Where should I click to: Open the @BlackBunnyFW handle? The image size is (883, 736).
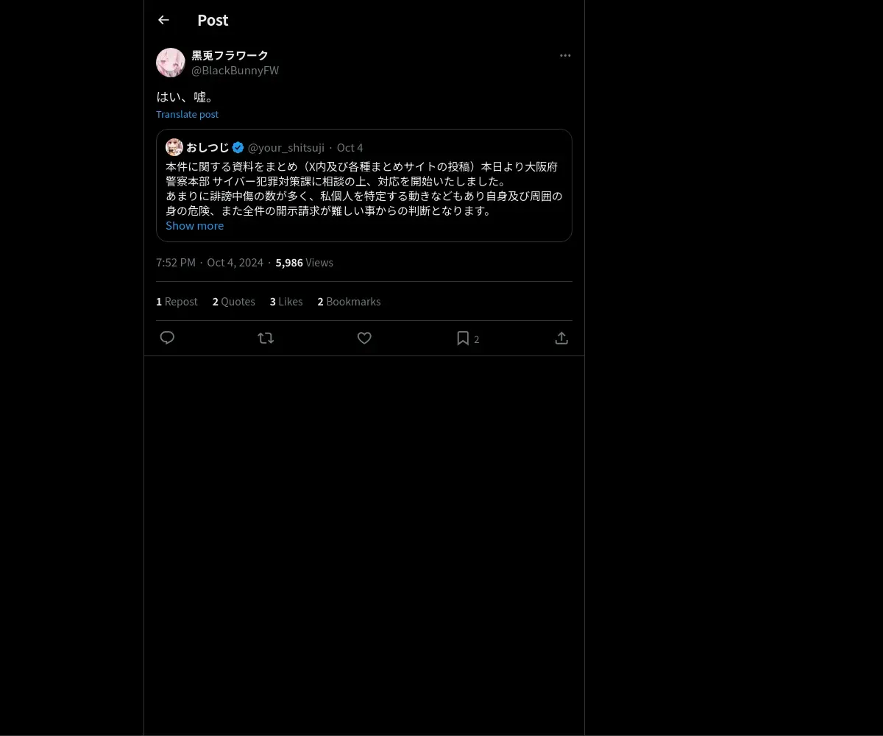click(x=235, y=71)
